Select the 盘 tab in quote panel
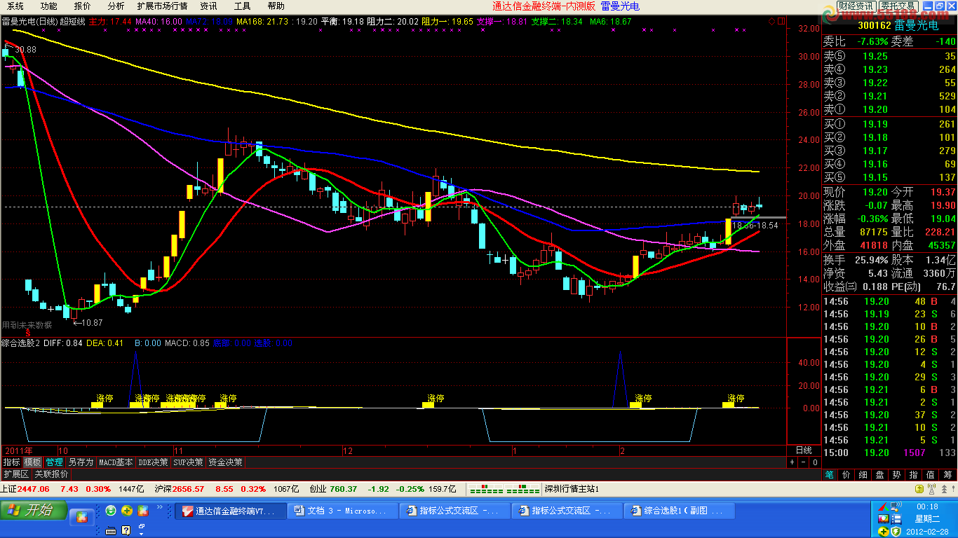958x538 pixels. pyautogui.click(x=879, y=474)
